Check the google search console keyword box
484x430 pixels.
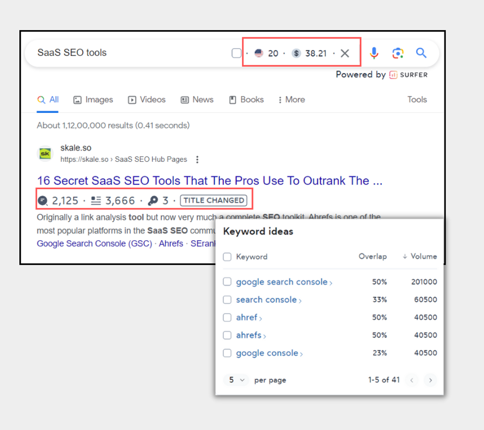(227, 282)
